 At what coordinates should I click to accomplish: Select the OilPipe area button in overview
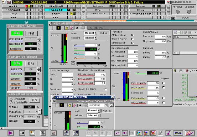click(x=98, y=10)
